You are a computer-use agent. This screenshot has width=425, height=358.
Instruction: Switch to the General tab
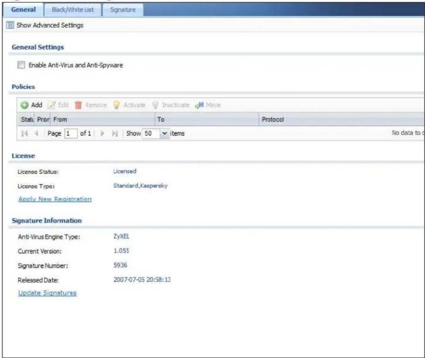point(23,10)
